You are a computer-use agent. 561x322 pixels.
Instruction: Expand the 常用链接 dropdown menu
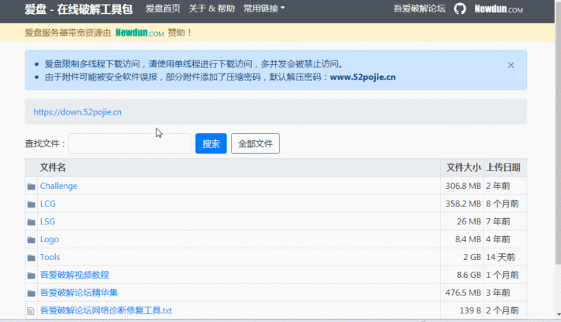point(263,9)
